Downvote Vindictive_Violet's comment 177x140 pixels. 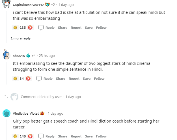pyautogui.click(x=30, y=136)
